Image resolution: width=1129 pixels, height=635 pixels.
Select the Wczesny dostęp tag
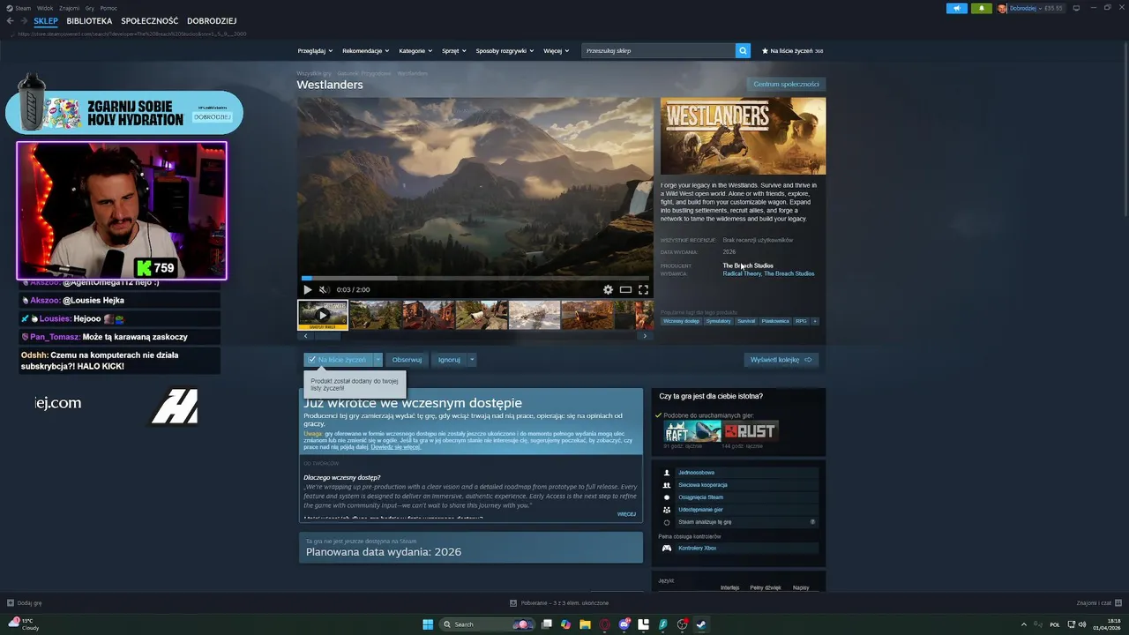(x=681, y=321)
